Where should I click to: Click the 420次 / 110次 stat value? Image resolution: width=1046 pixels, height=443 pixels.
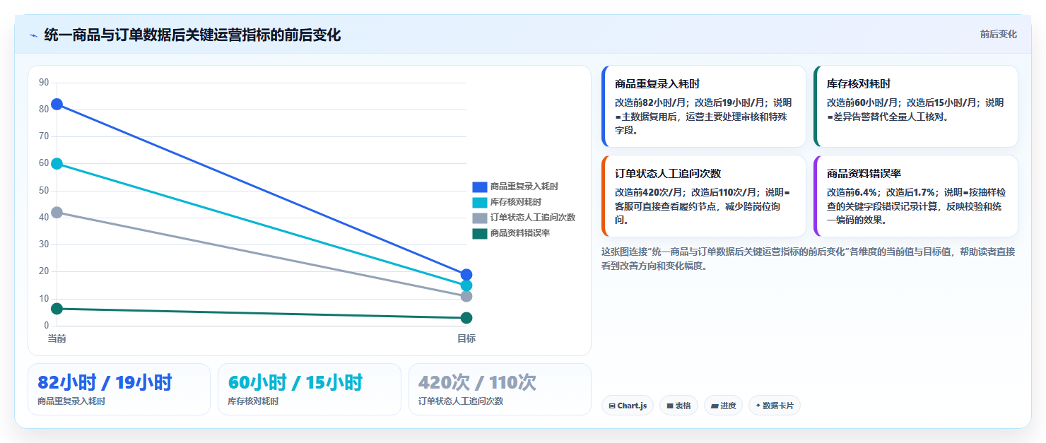click(478, 383)
